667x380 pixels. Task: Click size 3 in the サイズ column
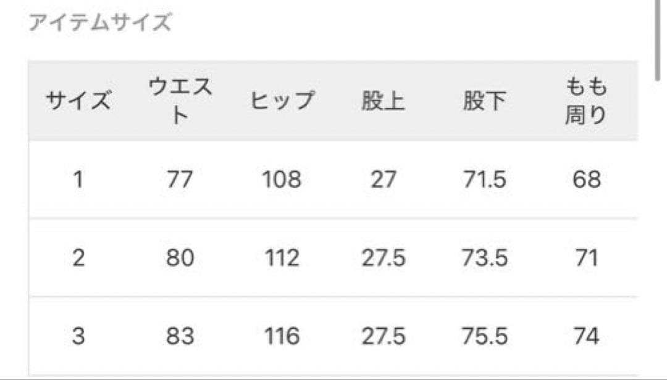[x=78, y=336]
